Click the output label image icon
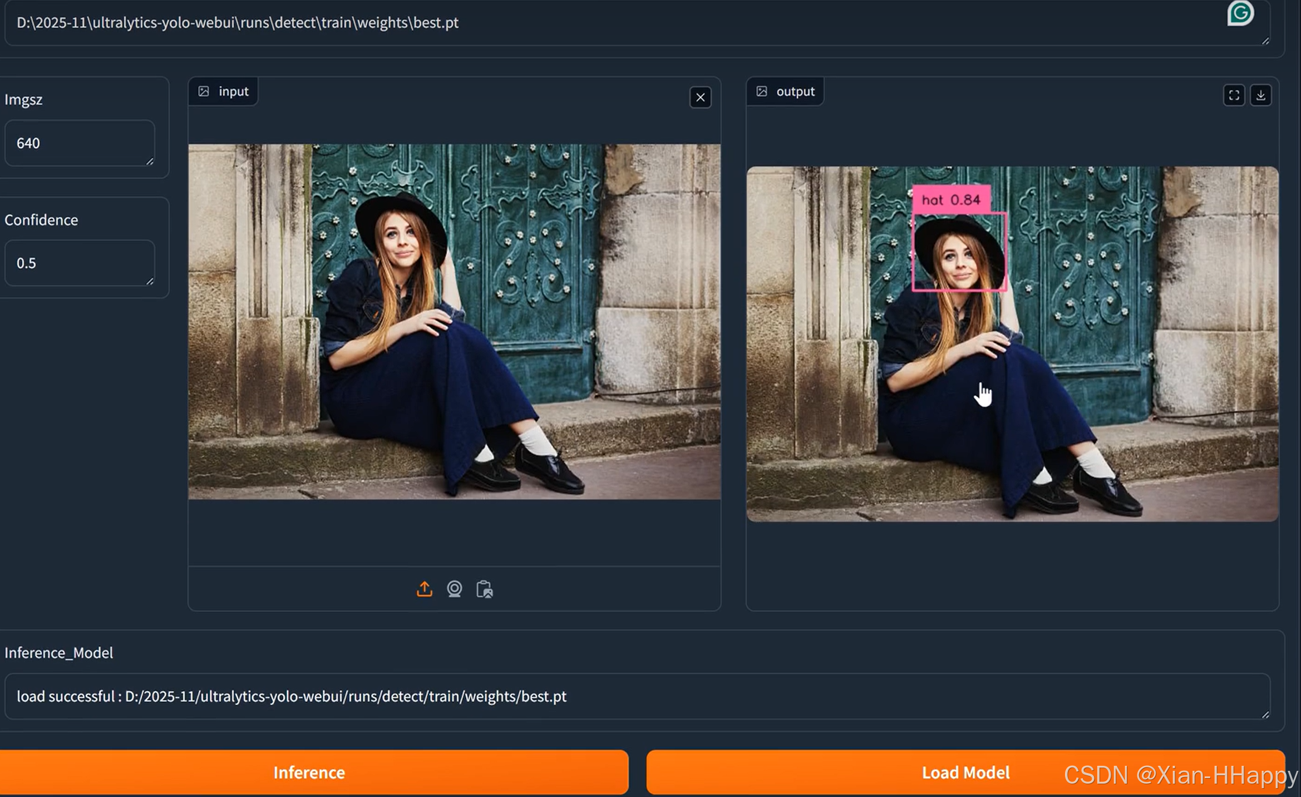1301x797 pixels. [761, 91]
